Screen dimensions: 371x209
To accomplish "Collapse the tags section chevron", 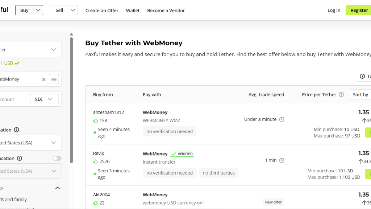I will click(x=58, y=188).
